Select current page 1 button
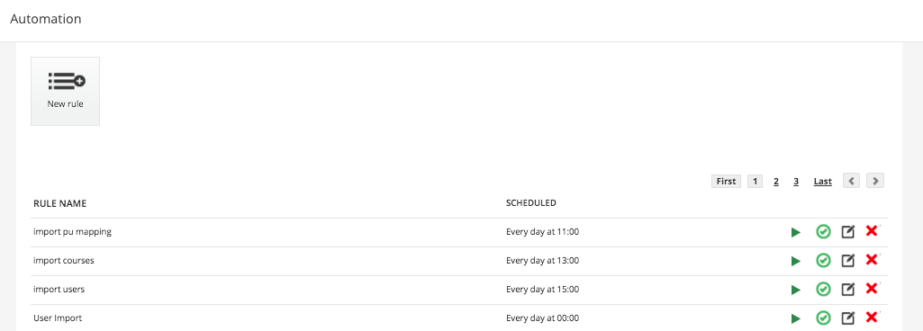Viewport: 923px width, 331px height. (756, 182)
